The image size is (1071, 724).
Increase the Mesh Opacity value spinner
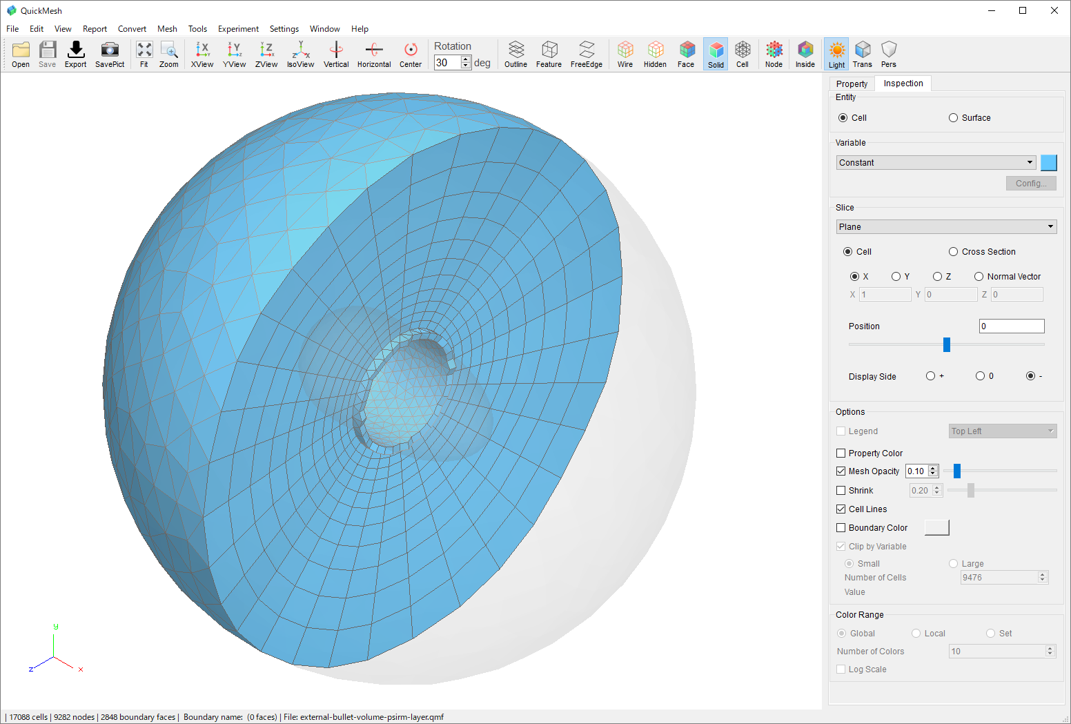point(933,469)
